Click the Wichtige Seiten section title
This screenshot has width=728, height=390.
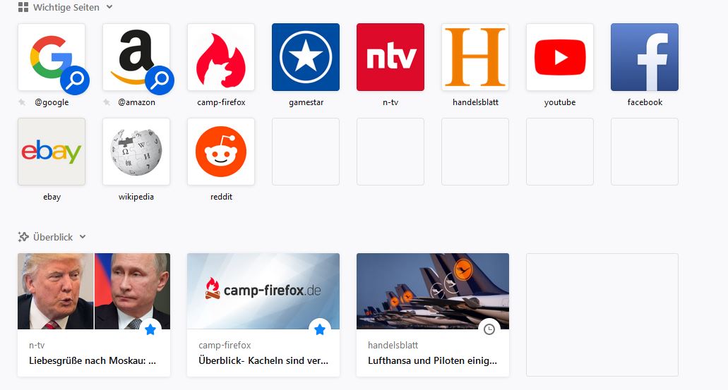click(66, 8)
